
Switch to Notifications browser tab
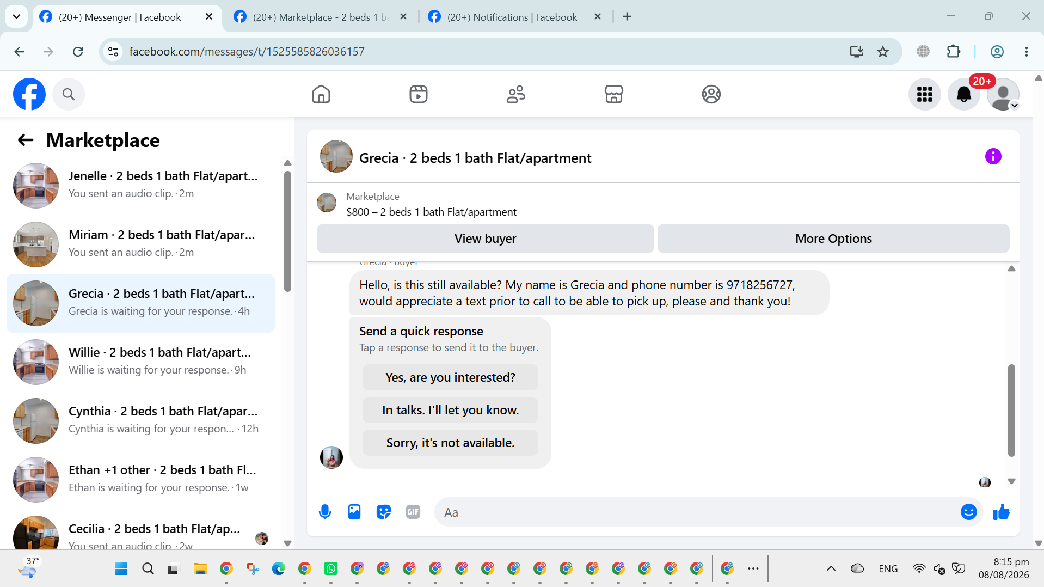pos(512,17)
